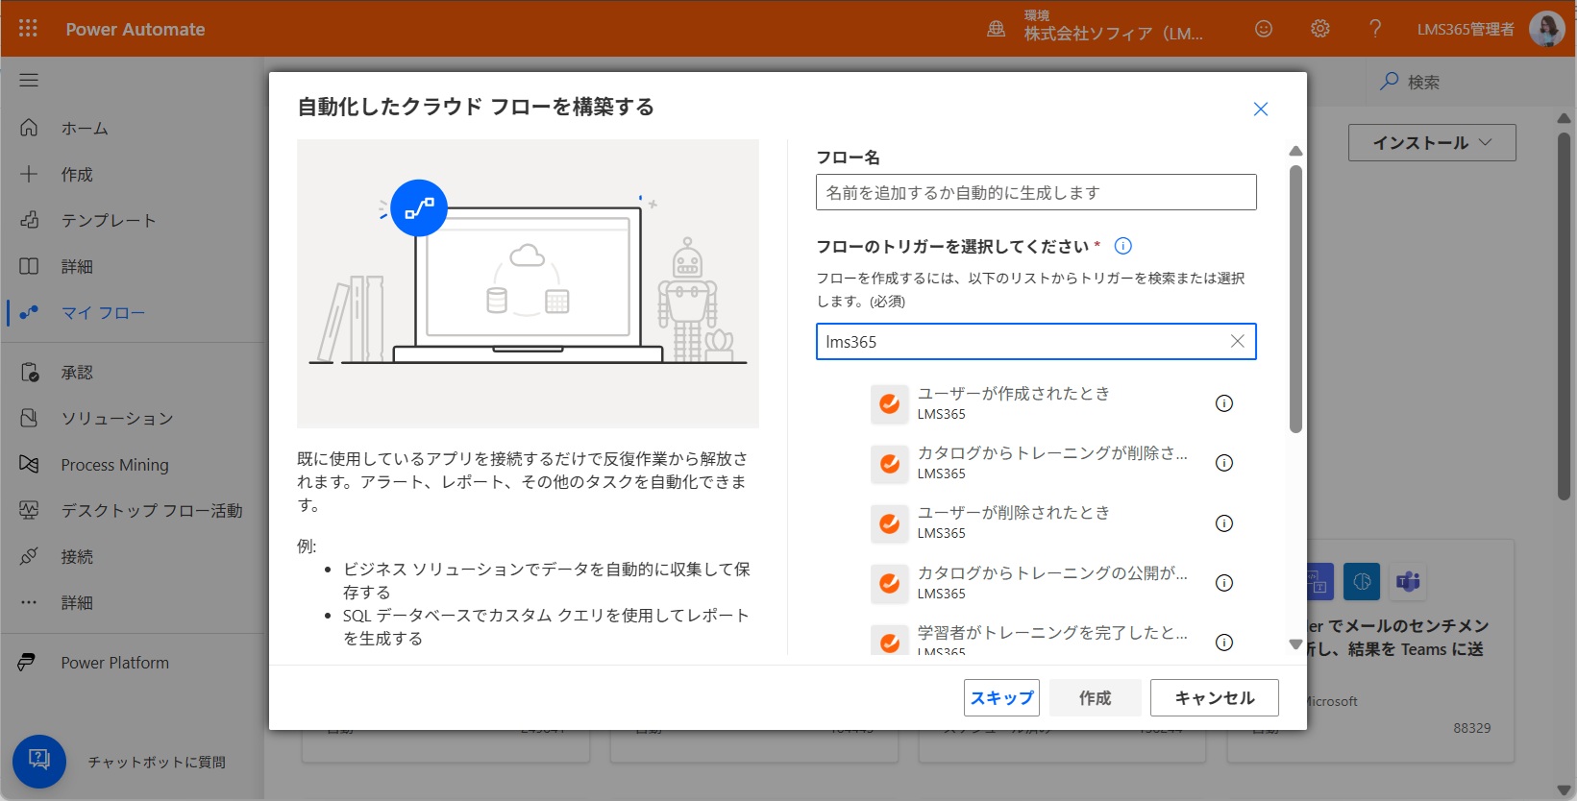Click LMS365 icon for カタログからトレーニングが削除さ...
Viewport: 1577px width, 801px height.
tap(890, 463)
